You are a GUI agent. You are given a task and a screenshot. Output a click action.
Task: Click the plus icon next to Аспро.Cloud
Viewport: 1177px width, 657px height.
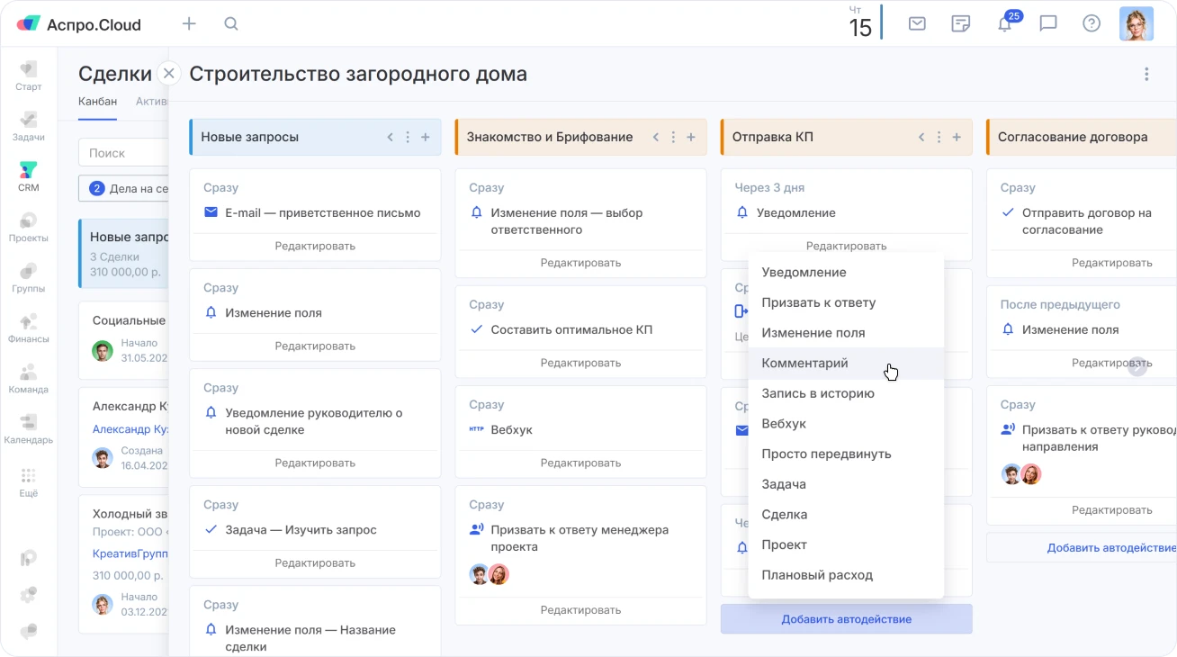[x=189, y=24]
